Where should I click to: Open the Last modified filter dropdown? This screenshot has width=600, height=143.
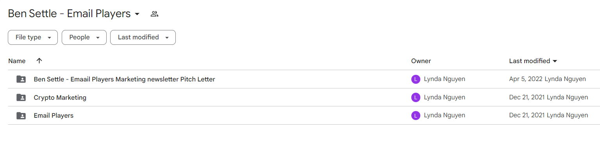tap(143, 37)
